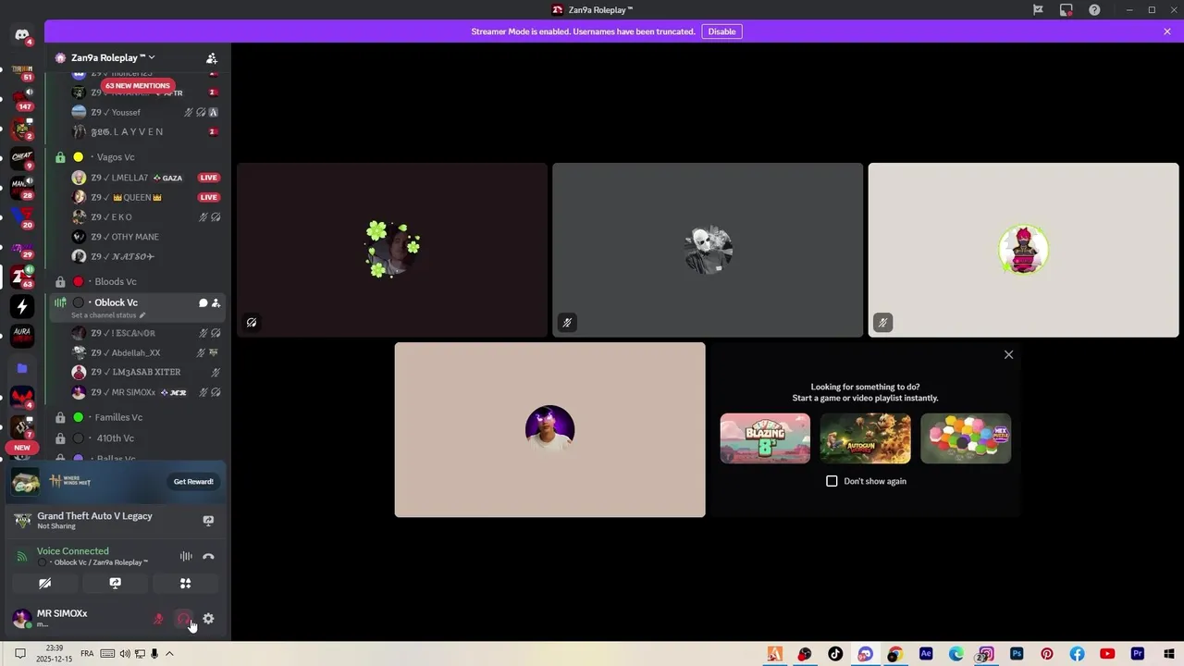
Task: Open Discord direct messages home icon
Action: (22, 35)
